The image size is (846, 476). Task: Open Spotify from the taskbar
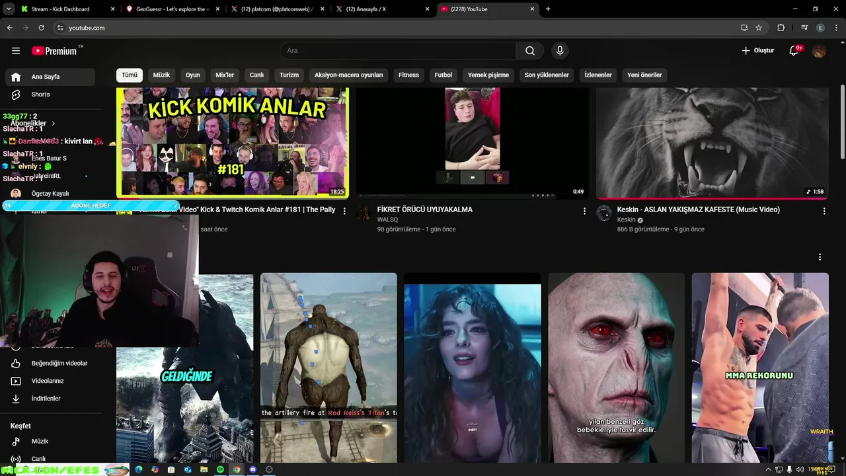pos(220,469)
